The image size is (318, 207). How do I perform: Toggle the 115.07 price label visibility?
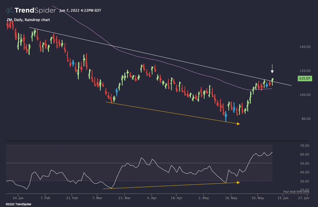pos(305,78)
